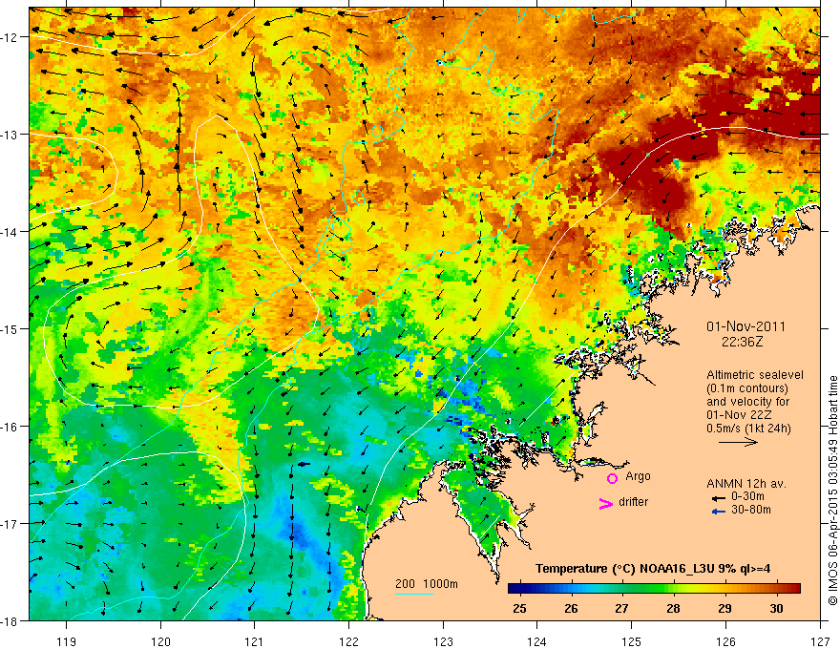Click the colorbar tick label 27
This screenshot has height=649, width=840.
pos(621,608)
